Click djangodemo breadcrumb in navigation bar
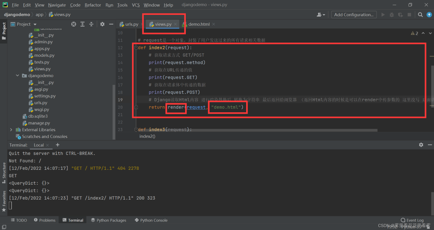Screen dimensions: 434x230 tap(17, 15)
